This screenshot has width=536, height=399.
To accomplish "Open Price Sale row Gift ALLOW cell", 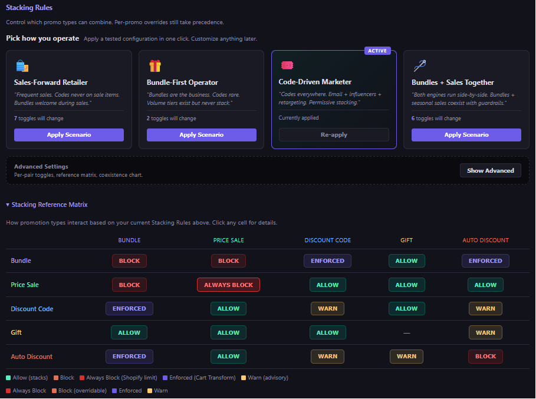I will (406, 285).
